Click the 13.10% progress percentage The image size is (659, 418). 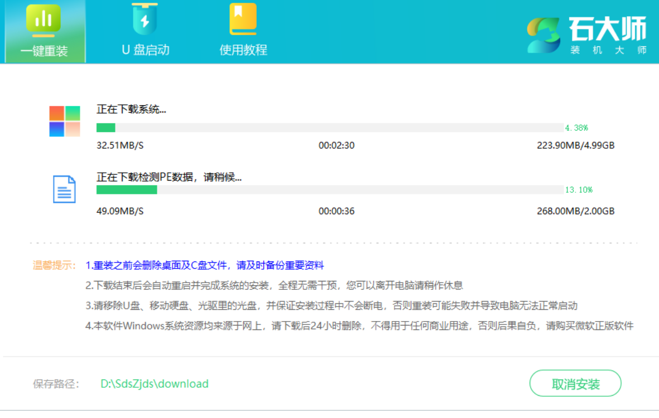pos(579,190)
